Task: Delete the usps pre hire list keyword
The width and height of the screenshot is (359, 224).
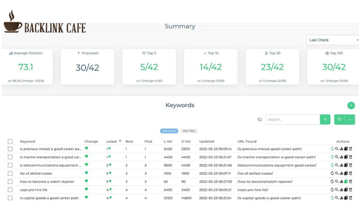Action: (x=350, y=190)
